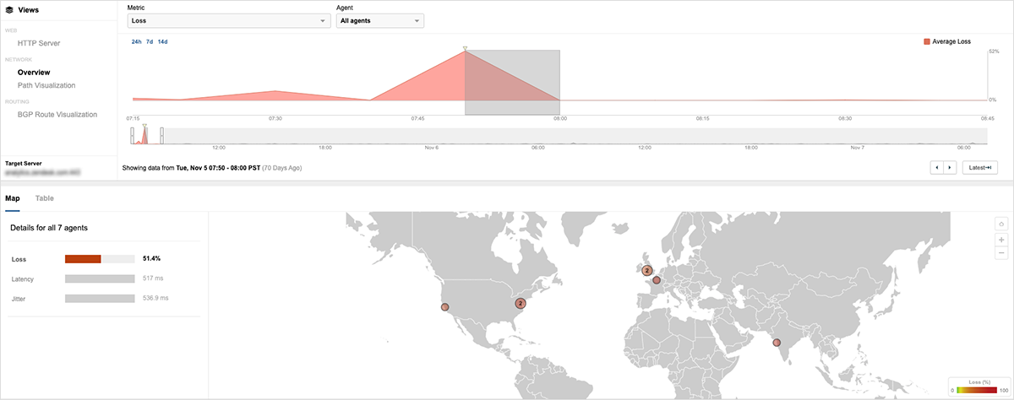Viewport: 1014px width, 400px height.
Task: Open the Metric dropdown showing Loss
Action: [228, 21]
